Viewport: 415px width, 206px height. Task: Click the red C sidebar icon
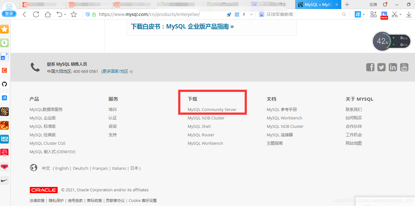pos(4,71)
